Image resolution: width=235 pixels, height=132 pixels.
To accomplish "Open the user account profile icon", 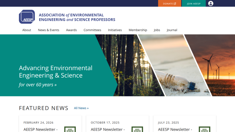I will (211, 3).
